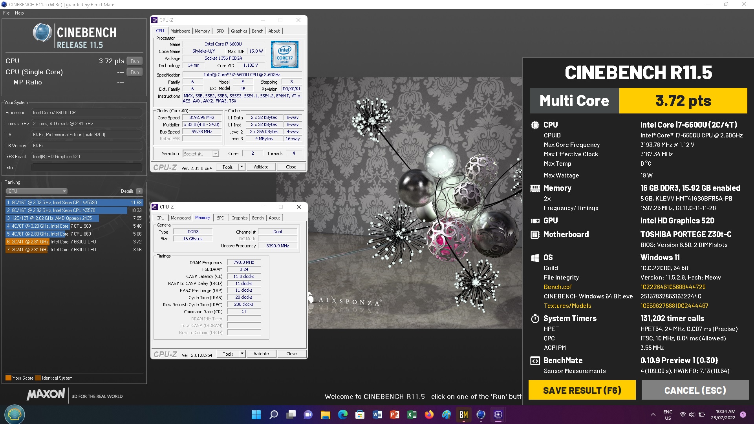Click Close button in upper CPU-Z window
754x424 pixels.
click(x=291, y=167)
